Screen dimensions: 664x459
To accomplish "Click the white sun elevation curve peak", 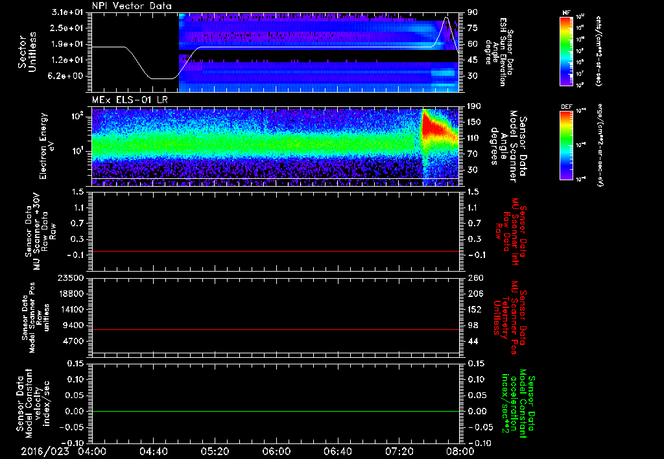I will (x=446, y=18).
